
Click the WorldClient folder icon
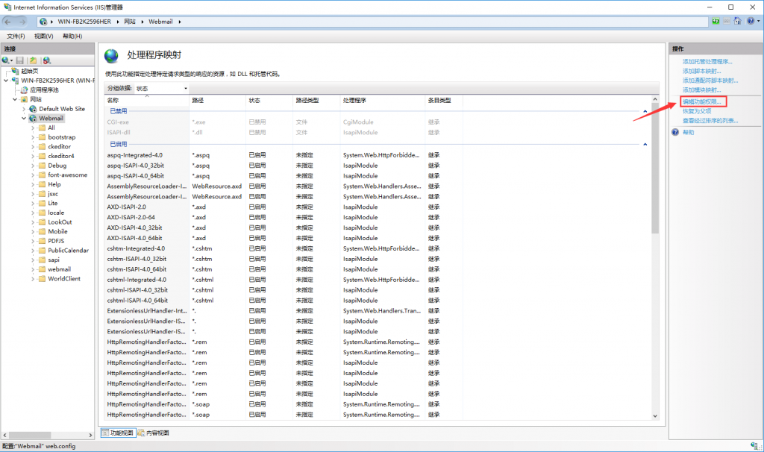[42, 279]
